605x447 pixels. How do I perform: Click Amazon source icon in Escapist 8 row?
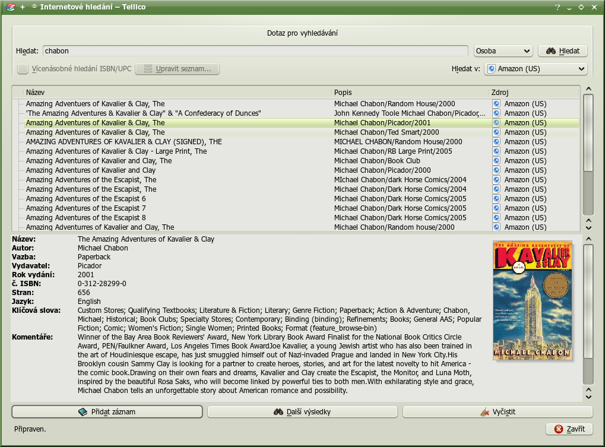496,217
